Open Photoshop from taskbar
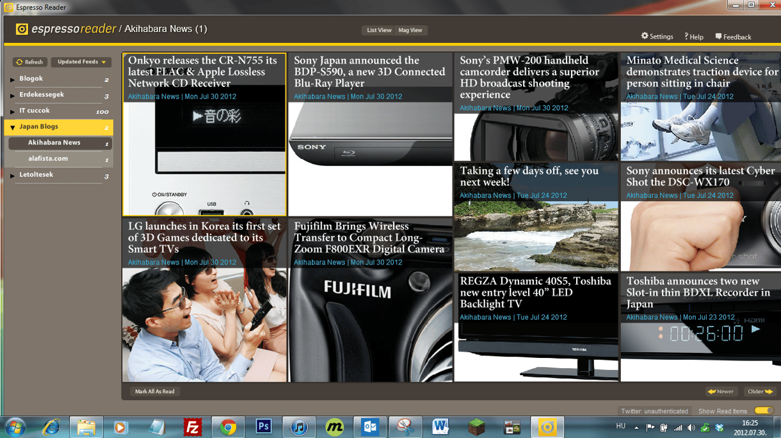The height and width of the screenshot is (438, 781). pyautogui.click(x=263, y=426)
